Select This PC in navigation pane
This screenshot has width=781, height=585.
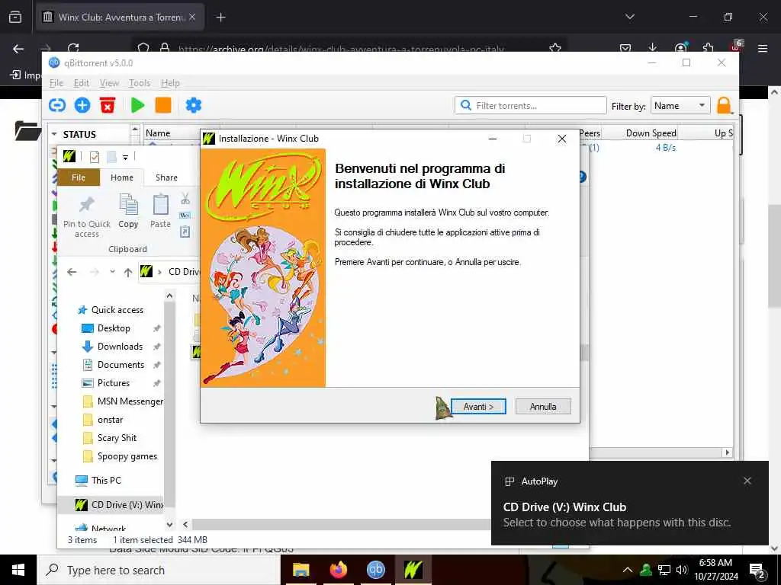point(105,480)
